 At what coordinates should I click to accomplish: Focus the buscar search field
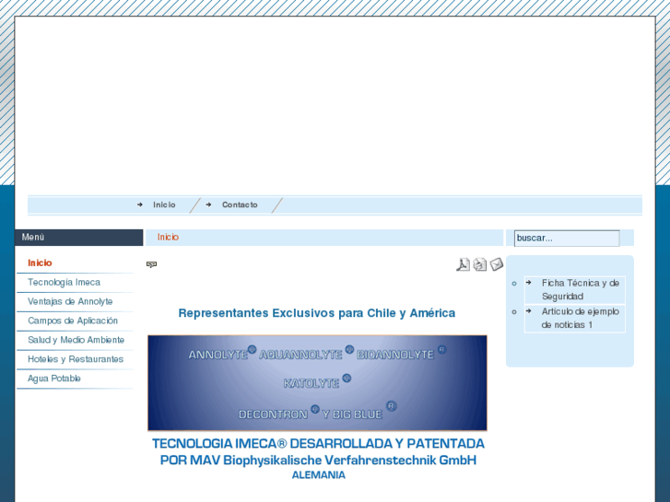(x=567, y=238)
